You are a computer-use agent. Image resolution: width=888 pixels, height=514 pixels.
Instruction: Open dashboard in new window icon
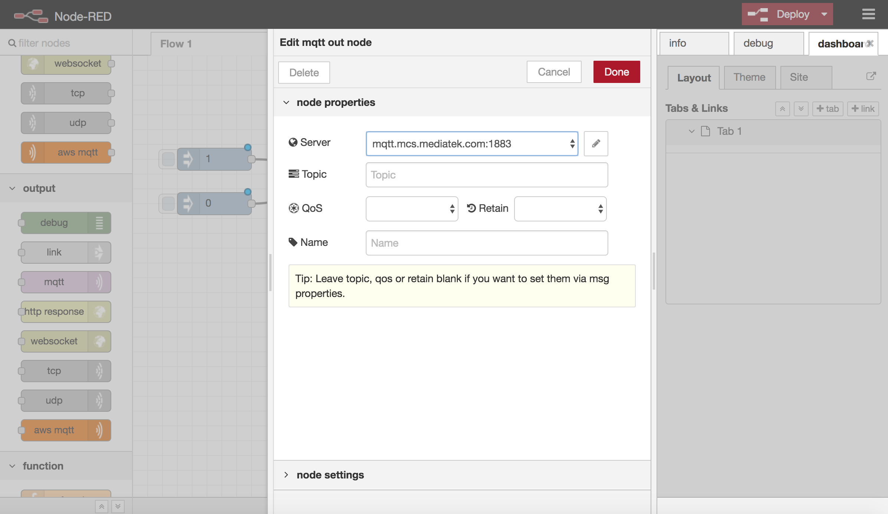(871, 76)
